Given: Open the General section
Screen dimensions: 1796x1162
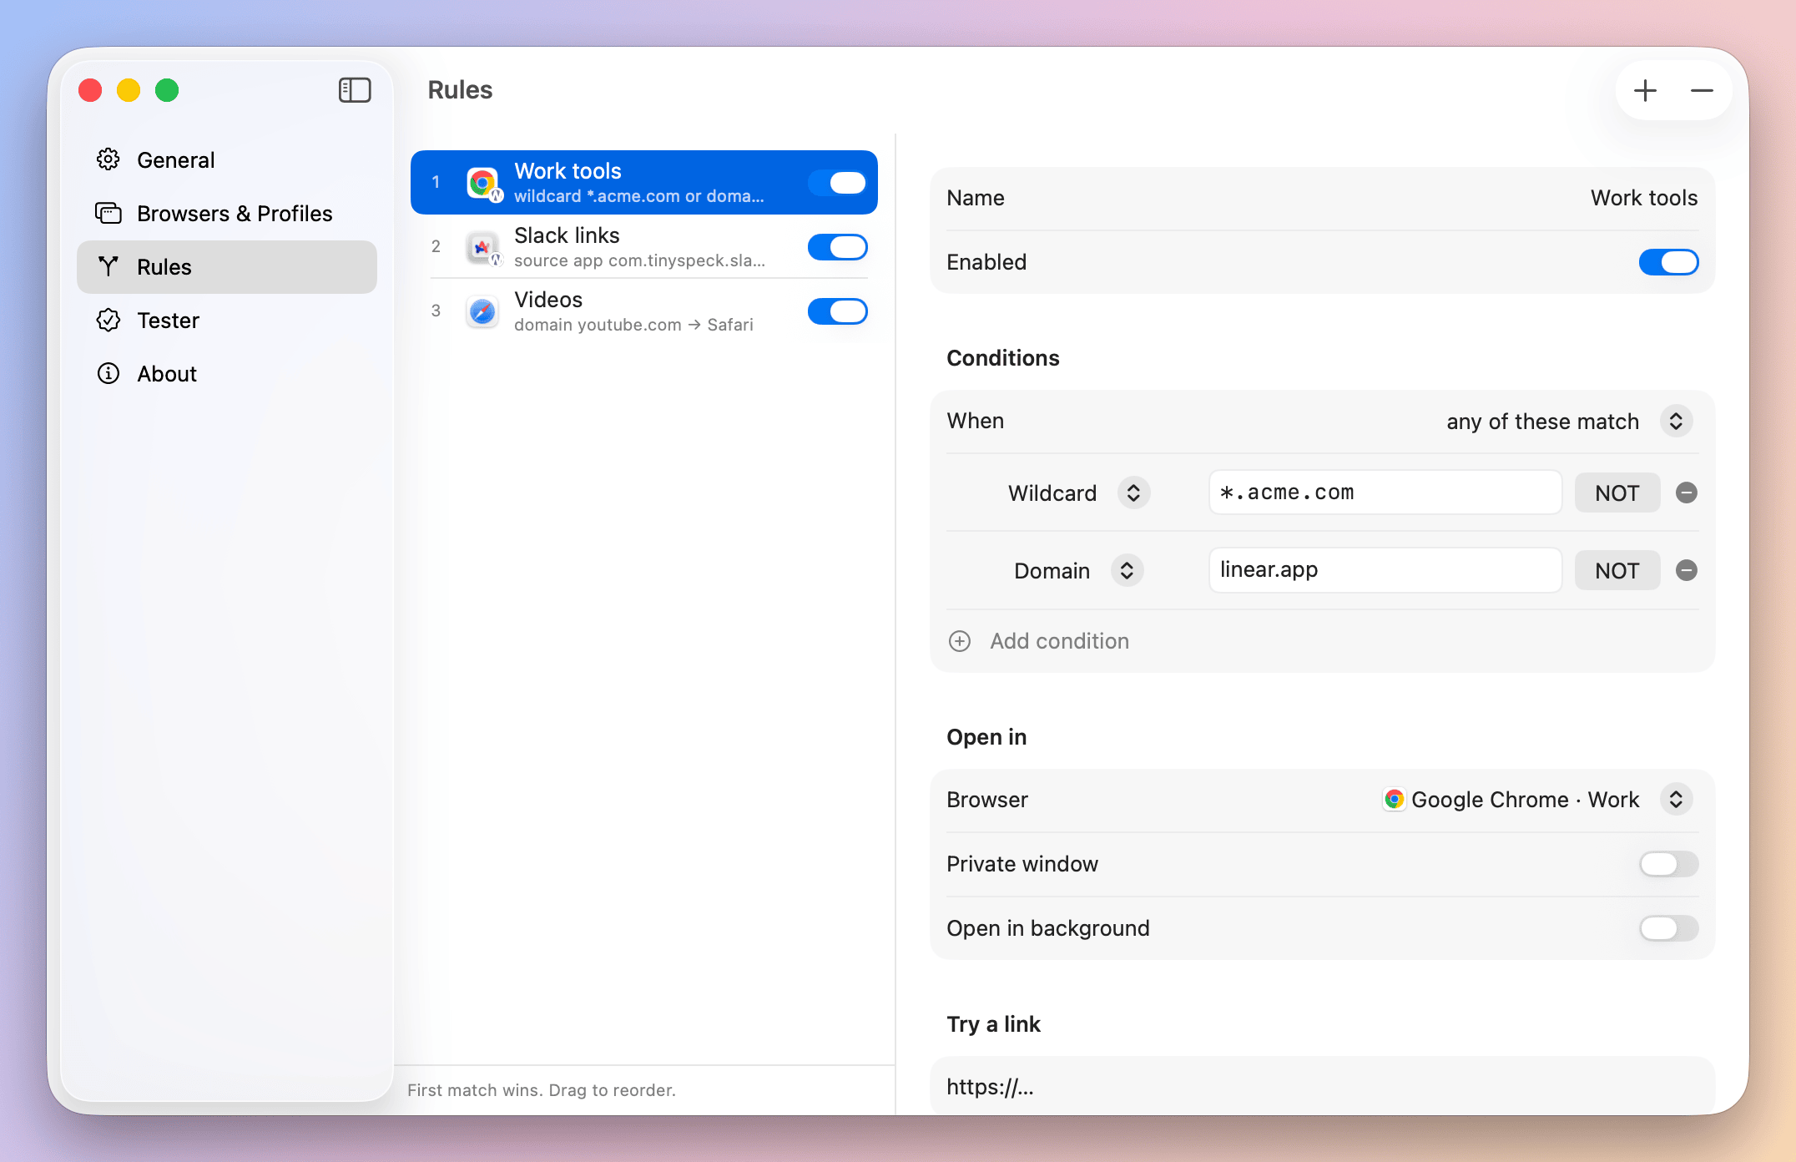Looking at the screenshot, I should [227, 159].
